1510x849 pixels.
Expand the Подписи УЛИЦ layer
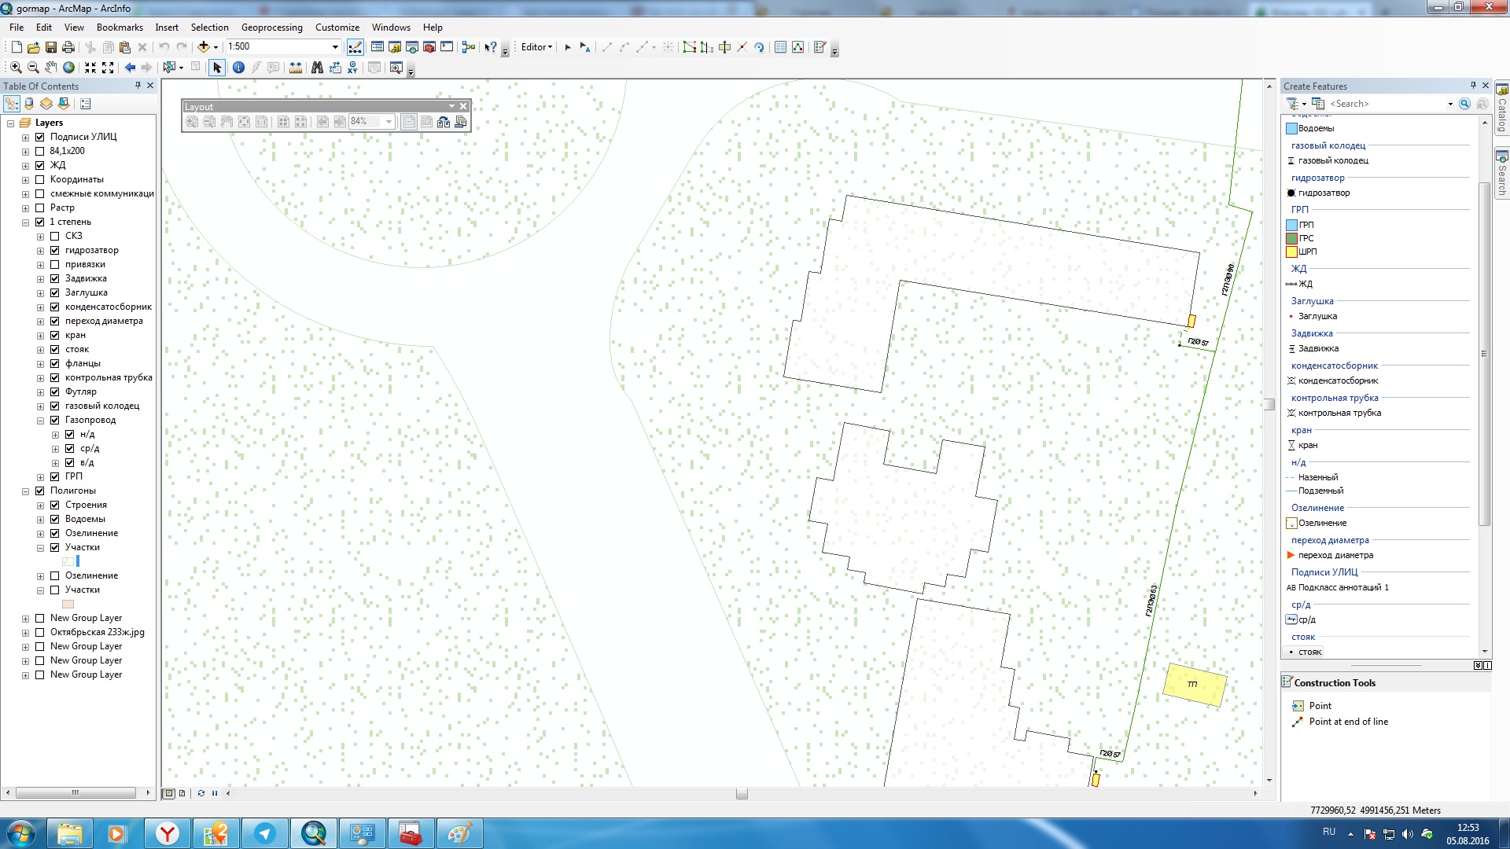(25, 138)
